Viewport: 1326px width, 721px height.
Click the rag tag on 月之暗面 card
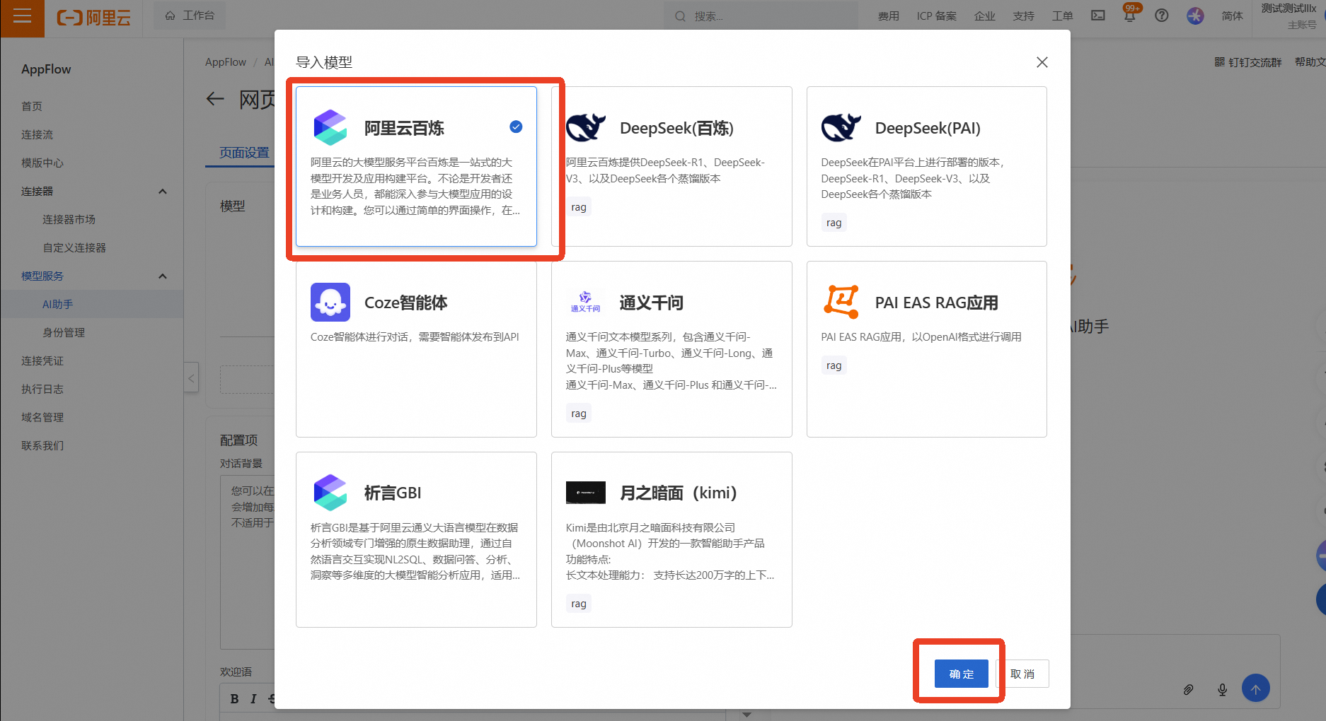579,604
